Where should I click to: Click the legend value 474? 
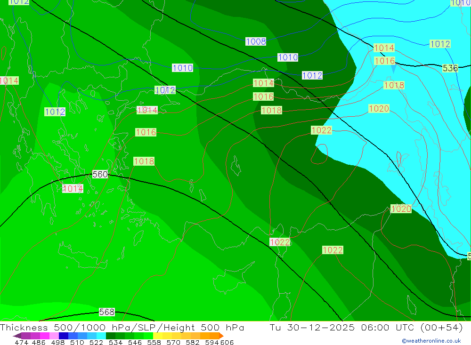21,342
